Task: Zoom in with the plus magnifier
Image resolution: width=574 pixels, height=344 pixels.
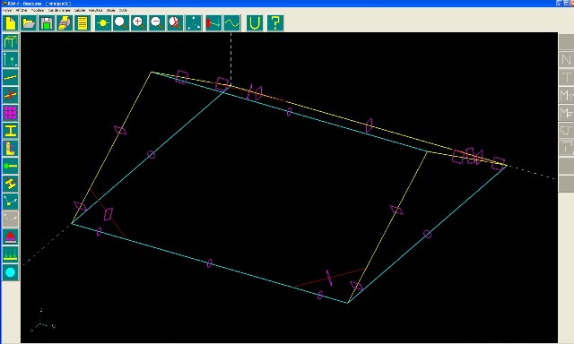Action: 139,23
